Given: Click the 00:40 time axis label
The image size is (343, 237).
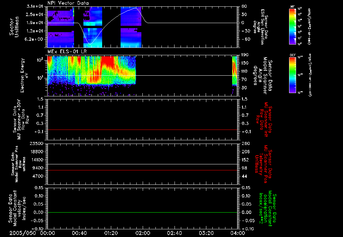Looking at the screenshot, I should pos(79,233).
